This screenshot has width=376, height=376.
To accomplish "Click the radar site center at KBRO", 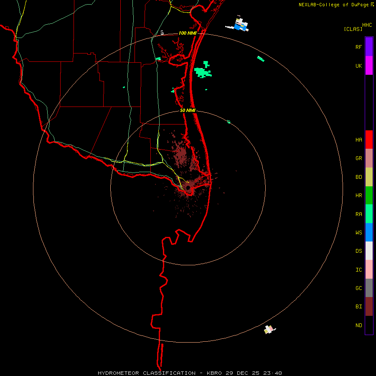I will coord(188,188).
